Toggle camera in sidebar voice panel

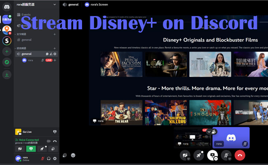20,149
